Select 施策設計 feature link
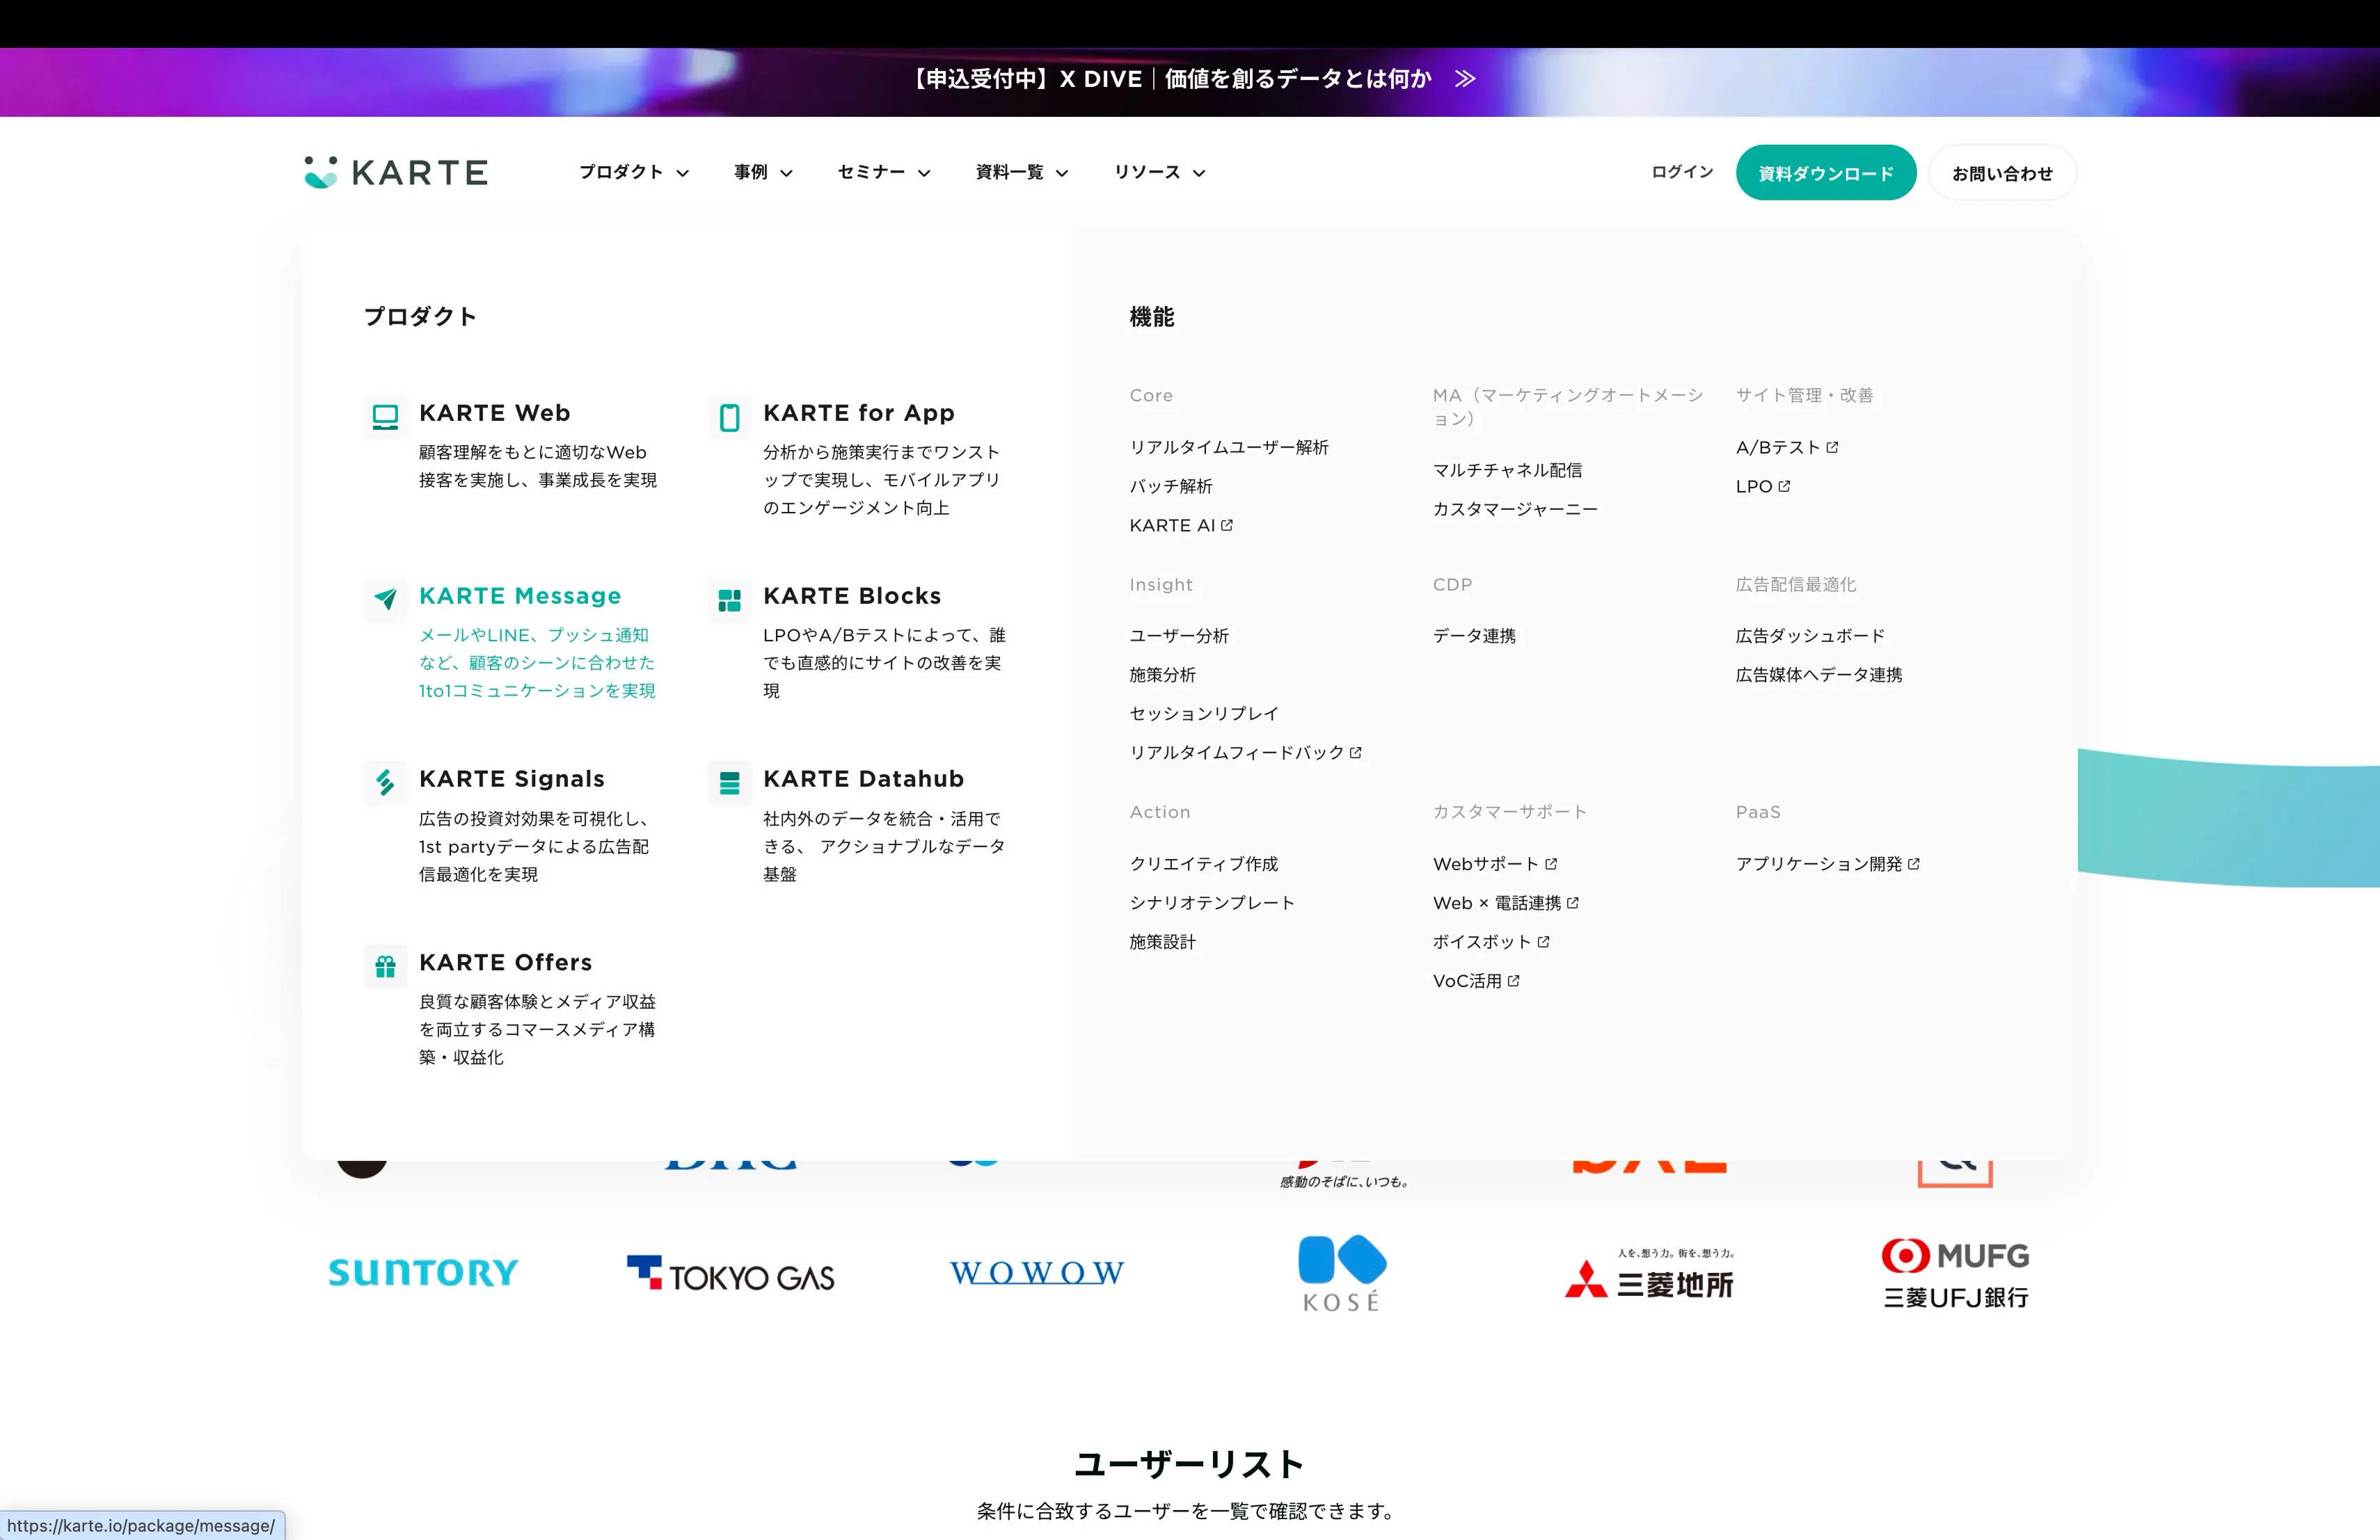Image resolution: width=2380 pixels, height=1540 pixels. (1162, 941)
